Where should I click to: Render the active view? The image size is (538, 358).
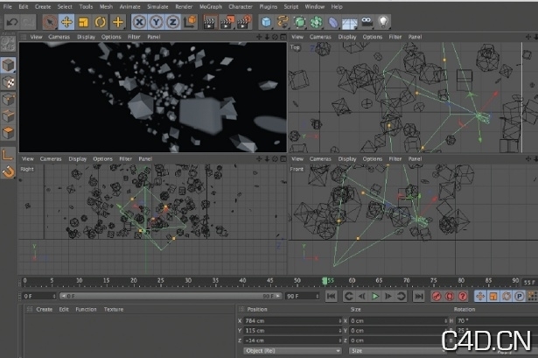point(210,22)
